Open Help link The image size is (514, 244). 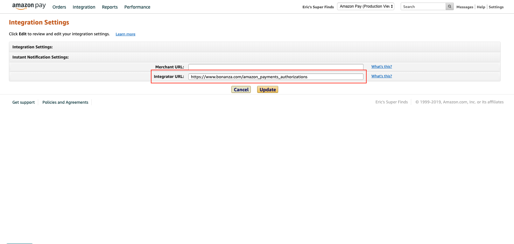(x=481, y=7)
